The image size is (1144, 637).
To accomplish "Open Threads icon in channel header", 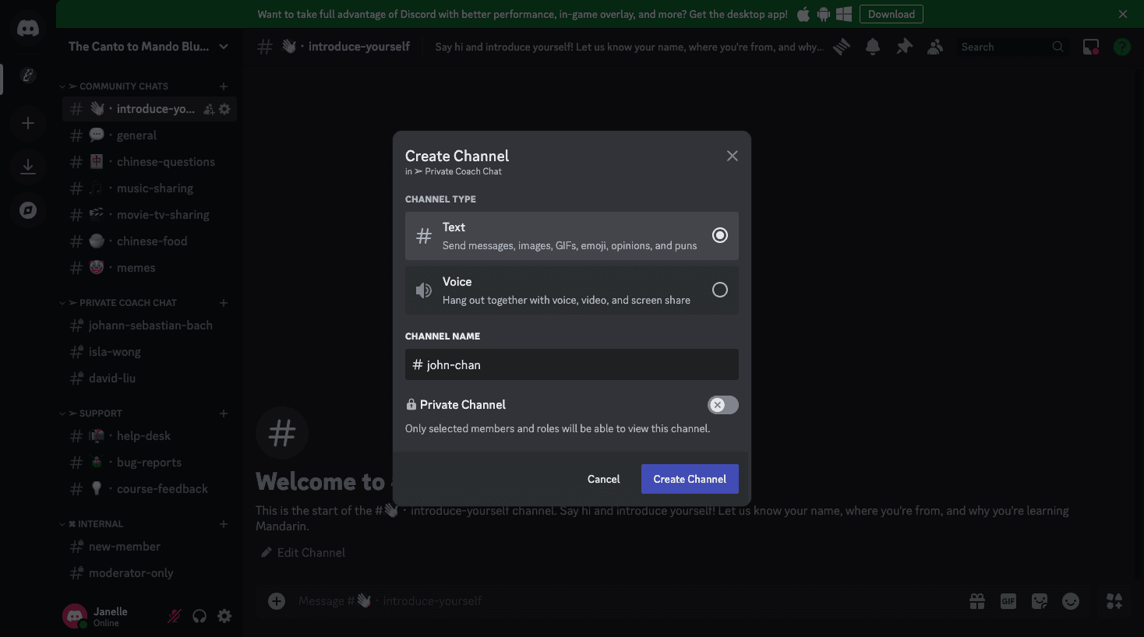I will 842,47.
